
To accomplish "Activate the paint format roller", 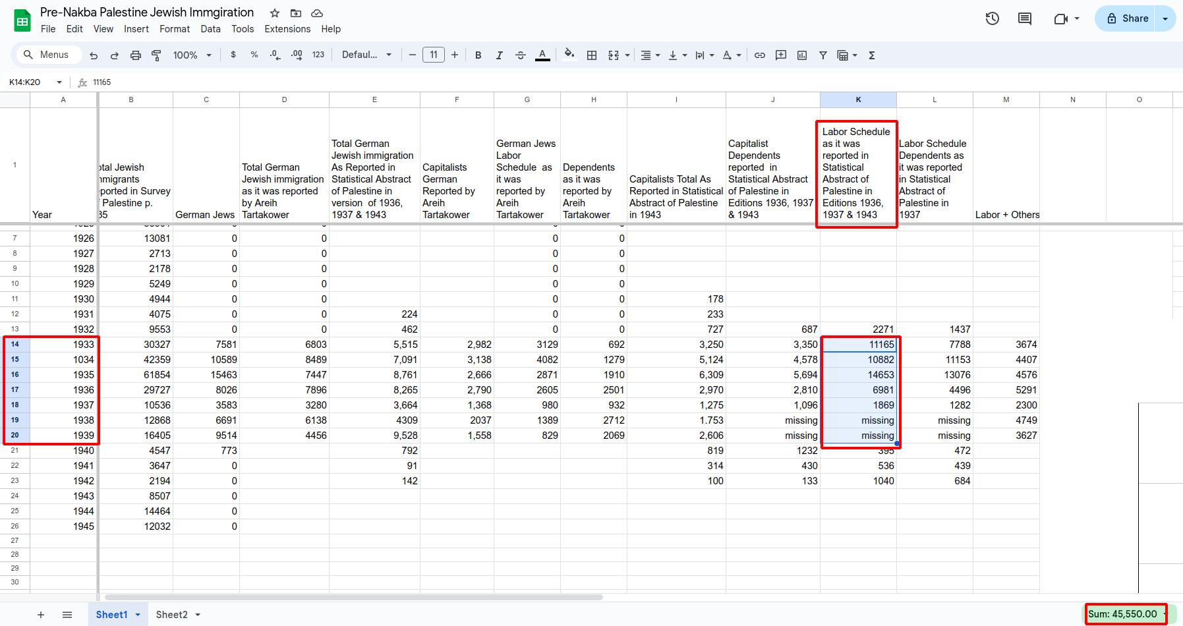I will (157, 55).
